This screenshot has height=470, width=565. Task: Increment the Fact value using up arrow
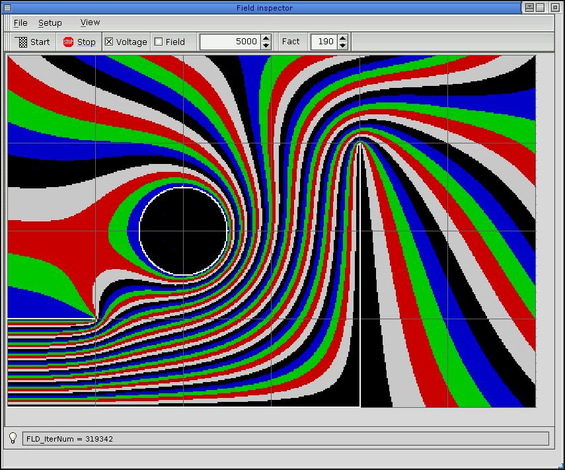(x=342, y=38)
